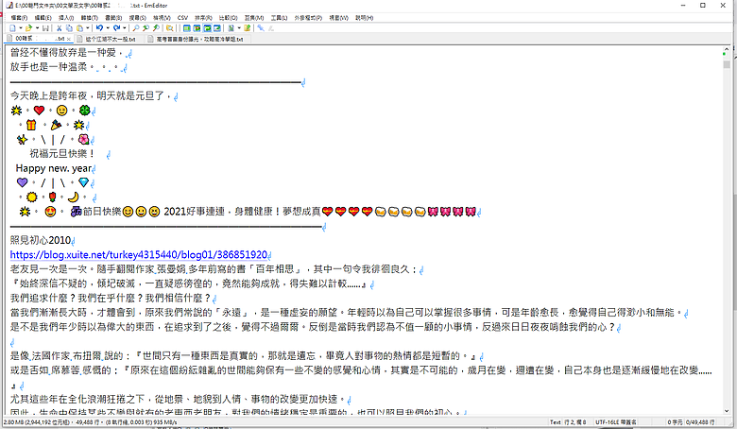This screenshot has width=737, height=429.
Task: Click the 0 字元 status entry
Action: [675, 422]
